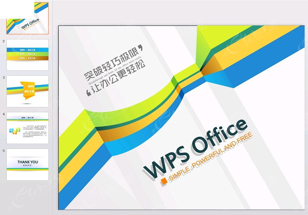Open slide 3 thumbnail with yellow WPS banner
308x215 pixels.
coord(27,91)
